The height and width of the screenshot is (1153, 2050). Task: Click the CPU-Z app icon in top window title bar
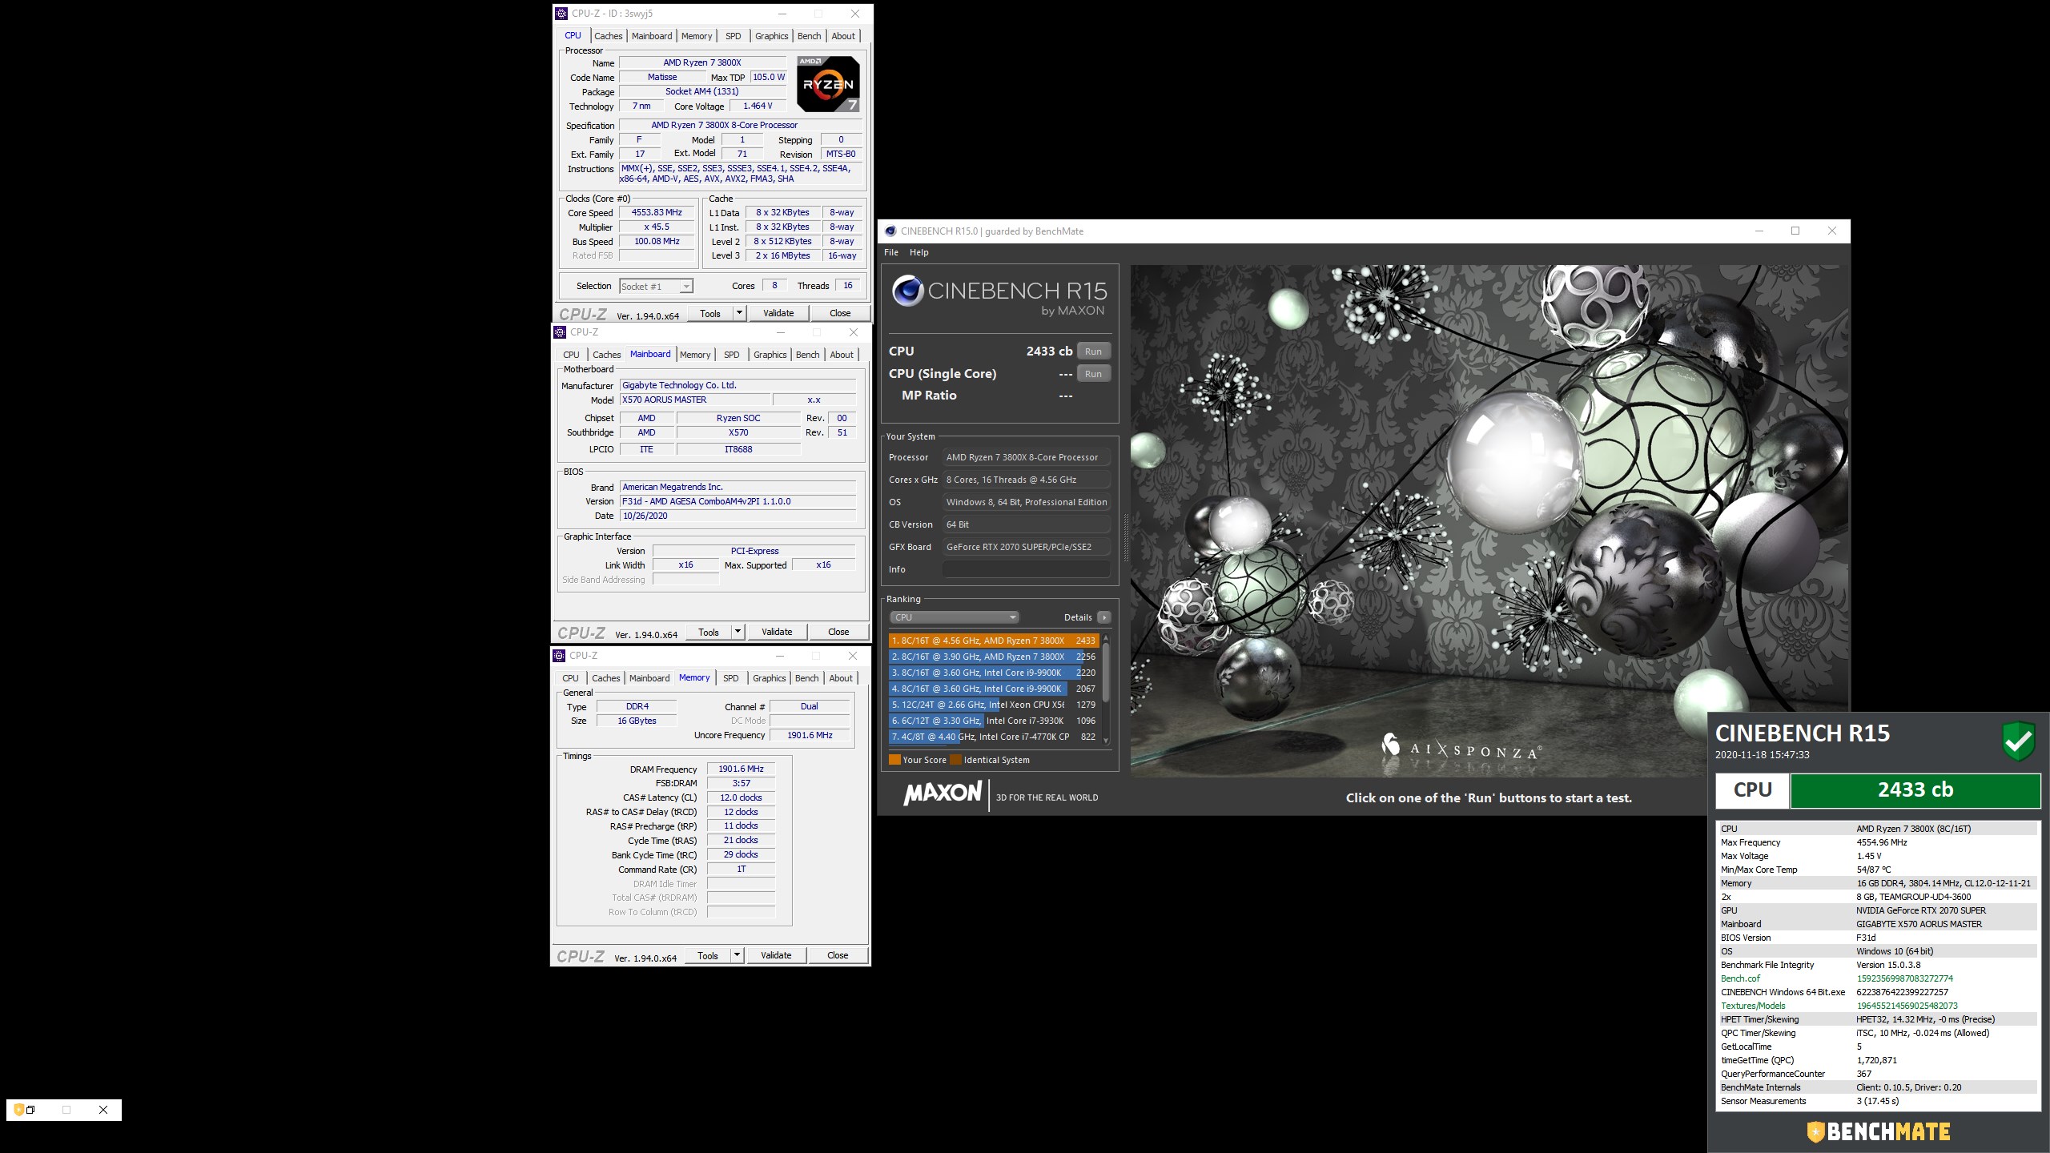[x=561, y=14]
